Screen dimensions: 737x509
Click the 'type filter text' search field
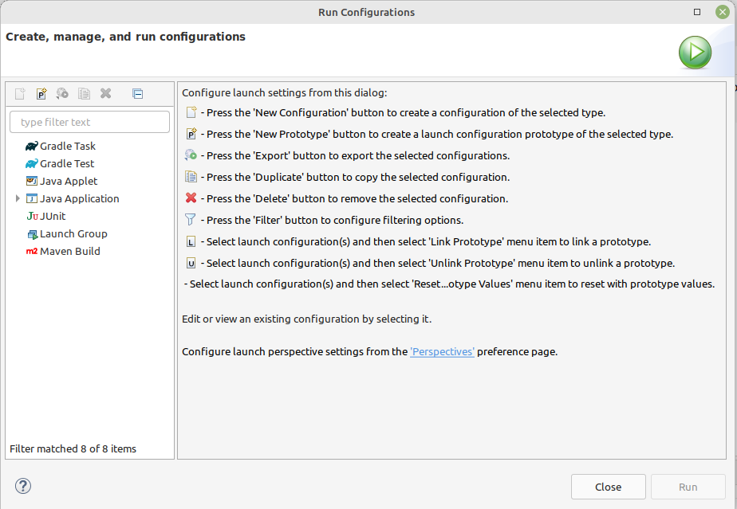point(90,122)
